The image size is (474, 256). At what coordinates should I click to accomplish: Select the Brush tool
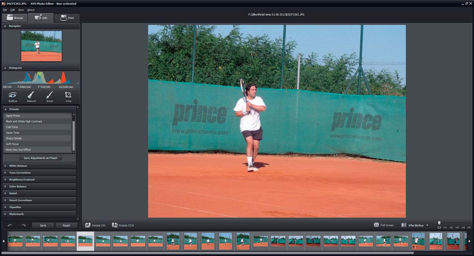pyautogui.click(x=50, y=97)
